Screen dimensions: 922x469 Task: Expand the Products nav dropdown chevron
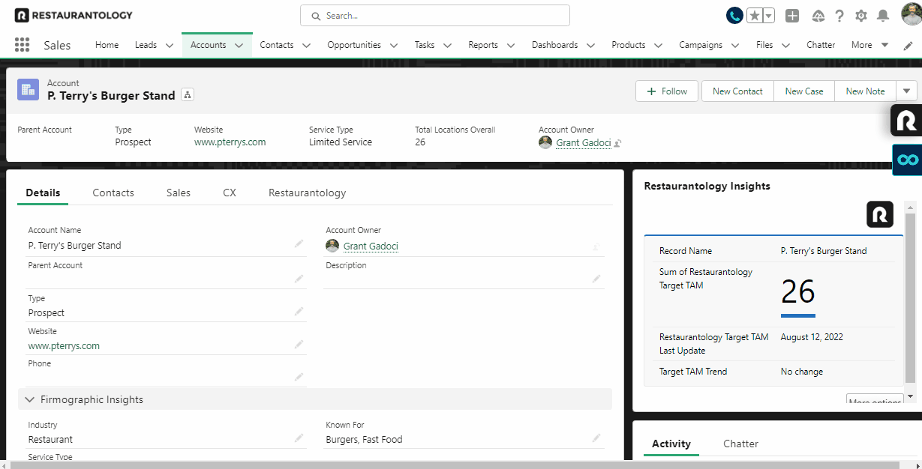pyautogui.click(x=658, y=46)
